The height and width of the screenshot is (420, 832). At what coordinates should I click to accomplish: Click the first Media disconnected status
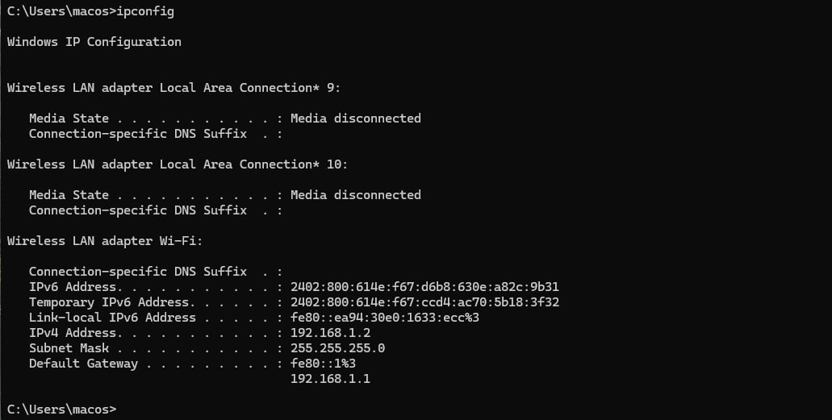(x=356, y=119)
